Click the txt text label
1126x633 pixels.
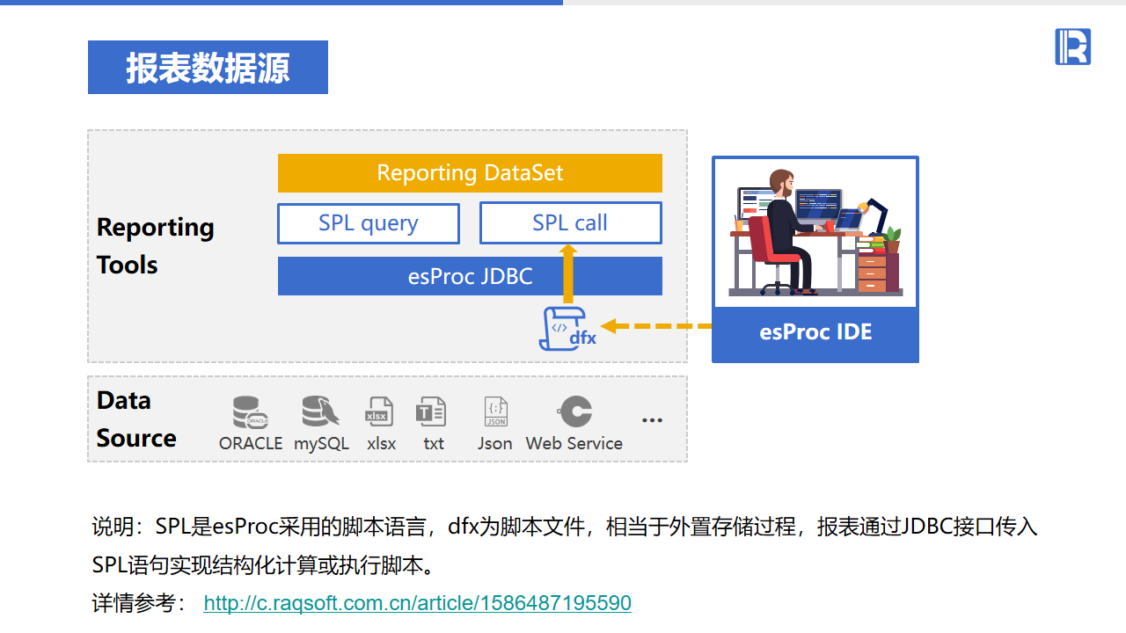point(434,444)
